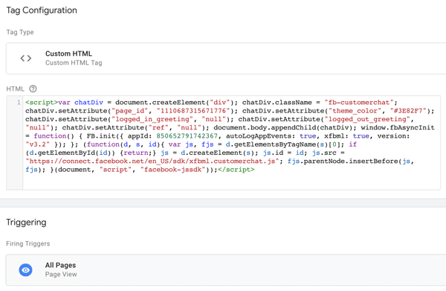Click the "facebook-jssdk" string in the code
This screenshot has height=291, width=446.
(x=172, y=170)
